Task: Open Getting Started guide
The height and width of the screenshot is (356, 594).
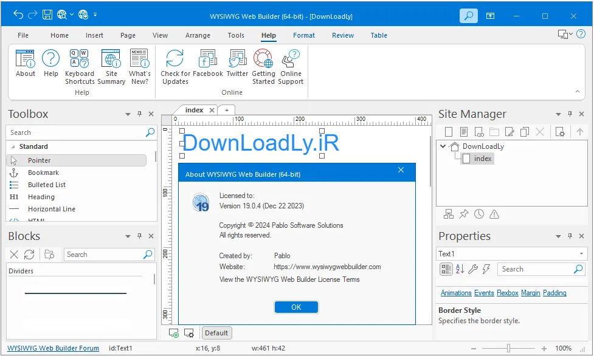Action: pos(263,67)
